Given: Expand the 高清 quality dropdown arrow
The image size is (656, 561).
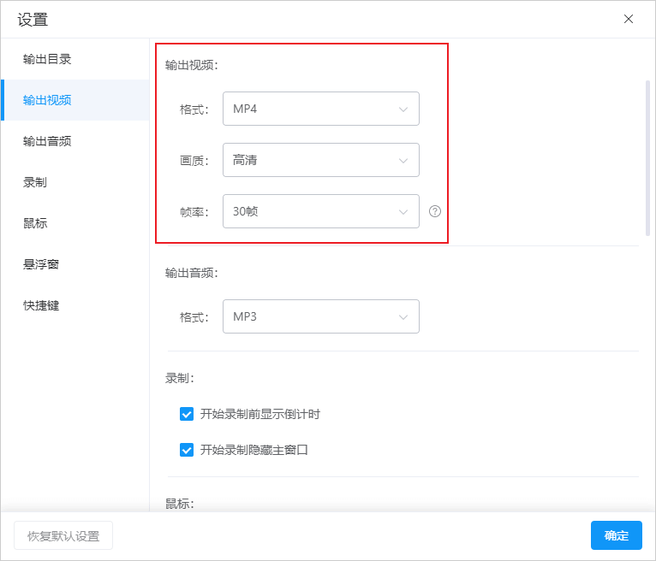Looking at the screenshot, I should pyautogui.click(x=403, y=161).
